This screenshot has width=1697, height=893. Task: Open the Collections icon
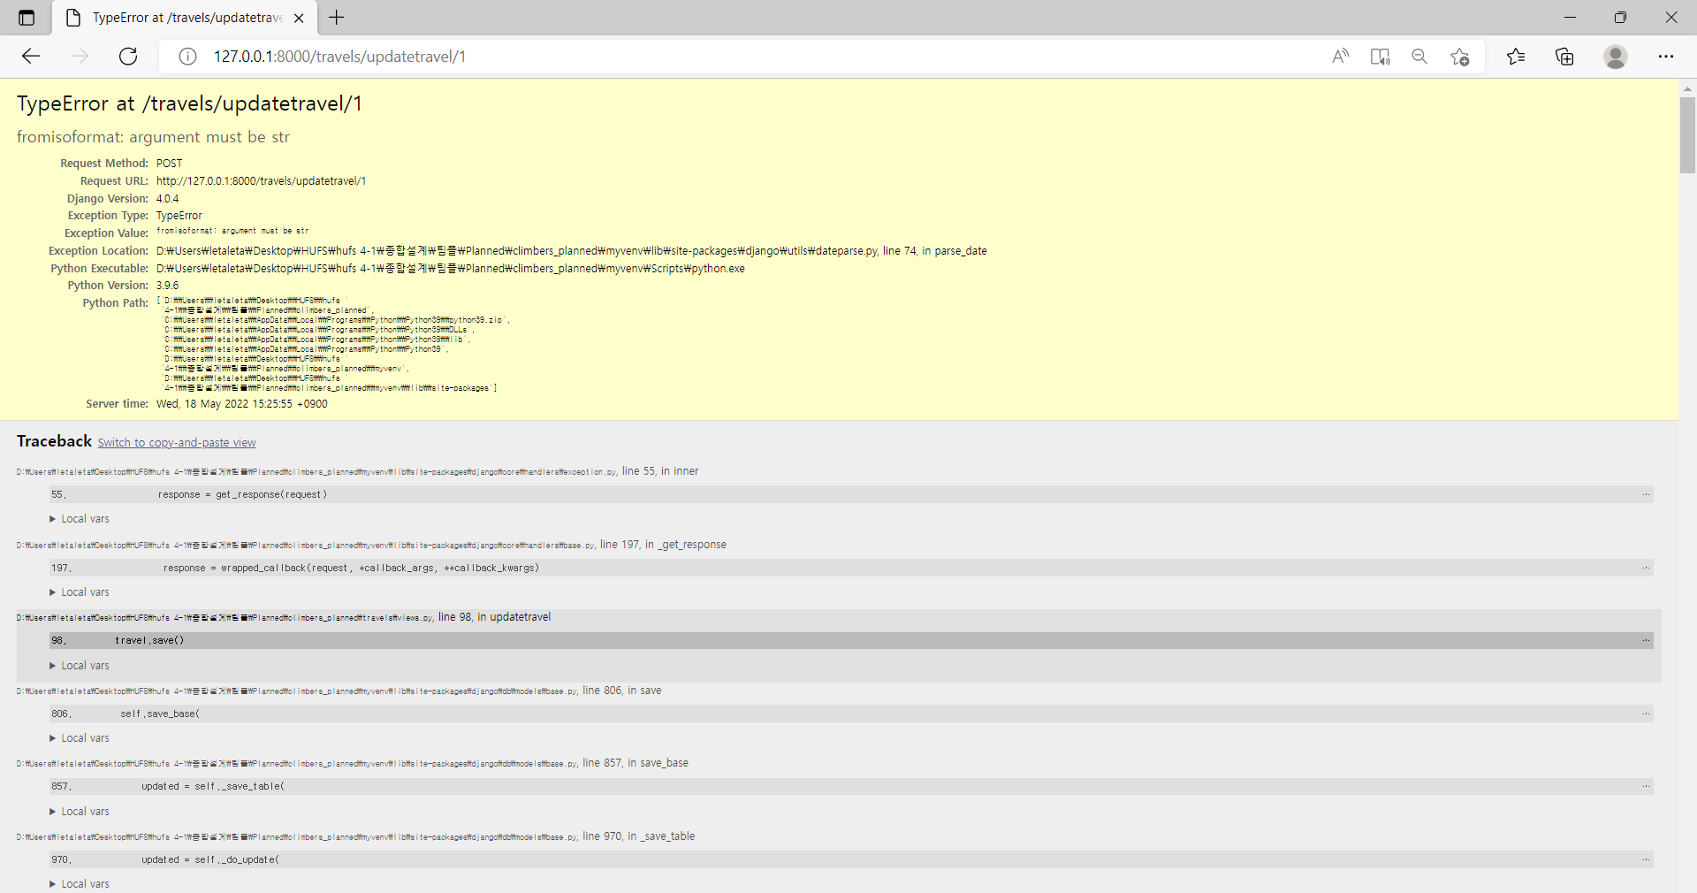pyautogui.click(x=1564, y=57)
